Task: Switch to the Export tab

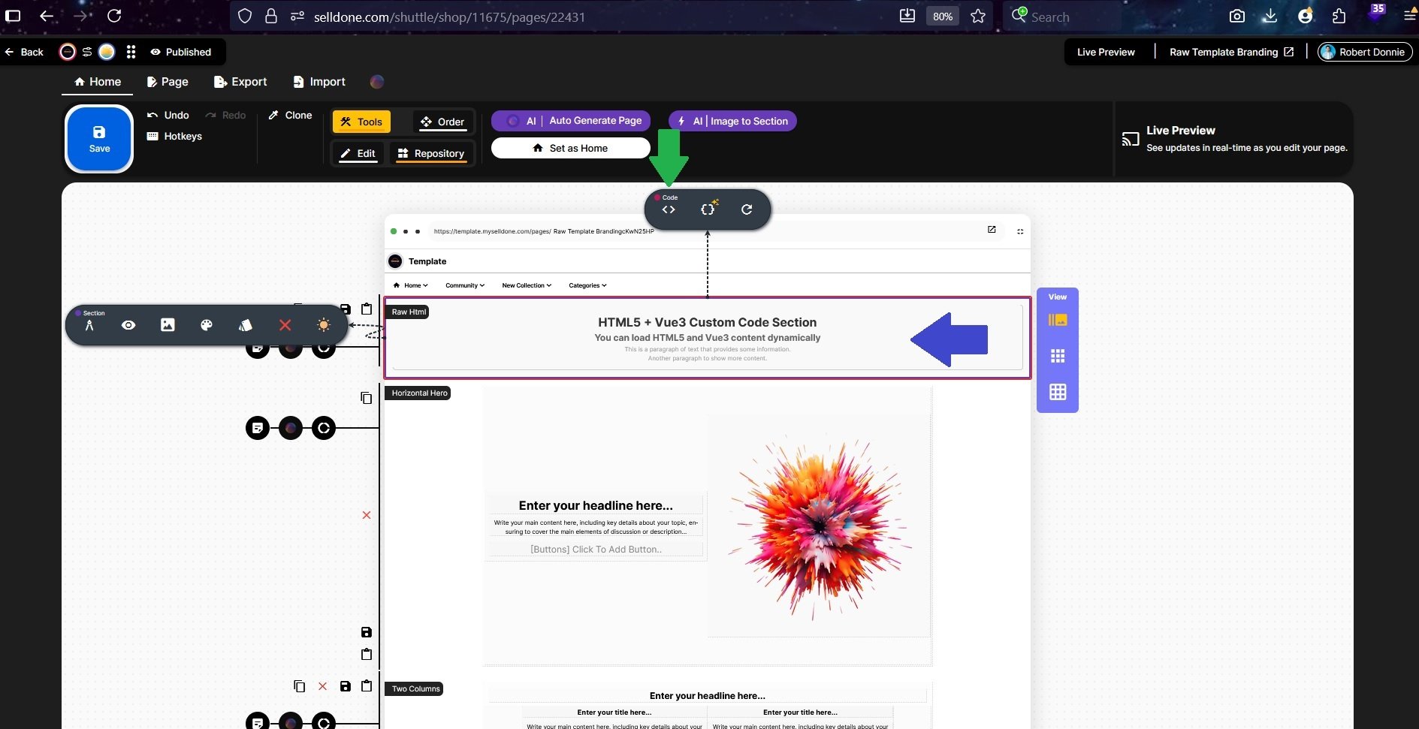Action: 240,82
